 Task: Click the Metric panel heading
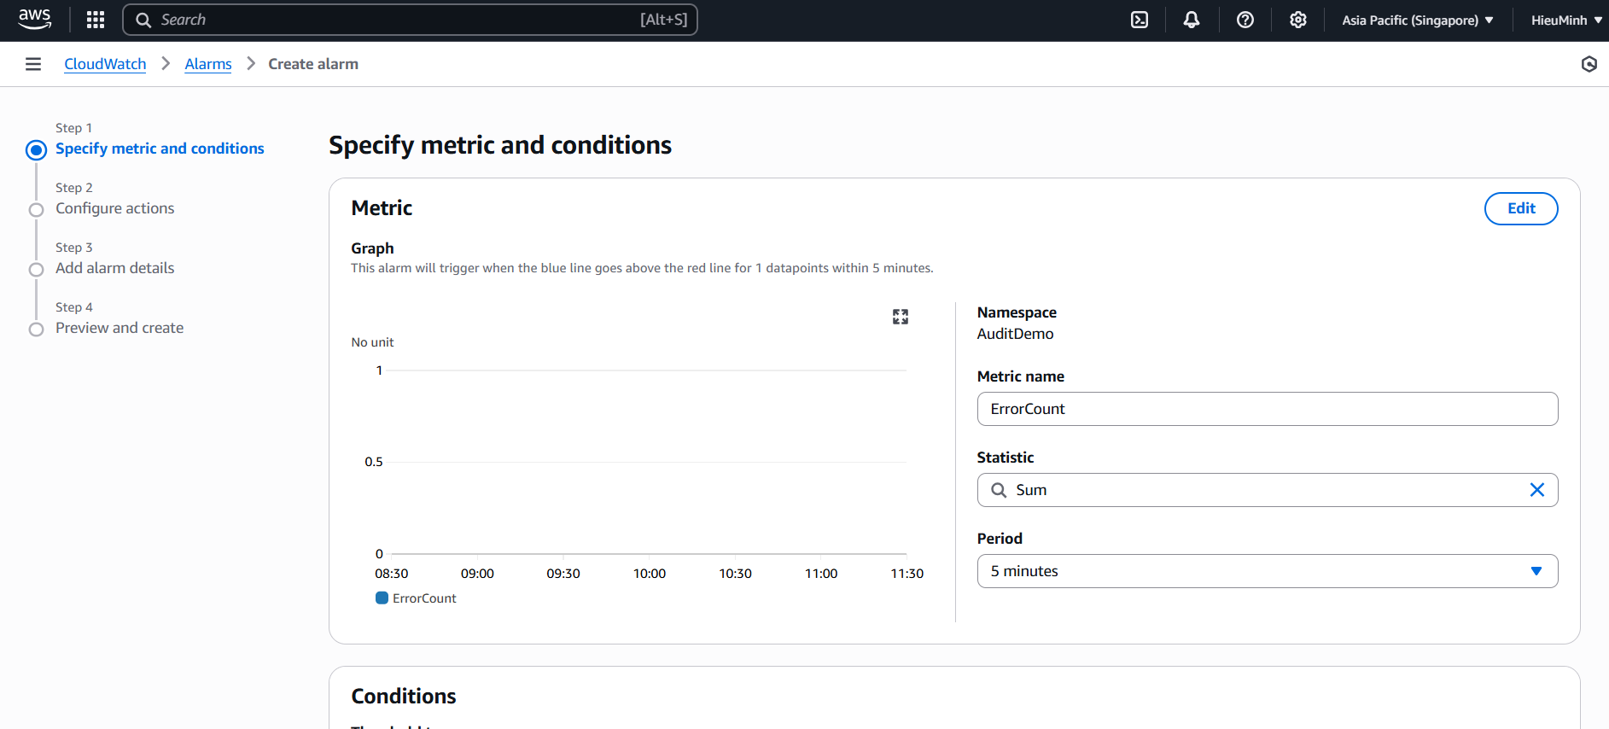[x=382, y=208]
